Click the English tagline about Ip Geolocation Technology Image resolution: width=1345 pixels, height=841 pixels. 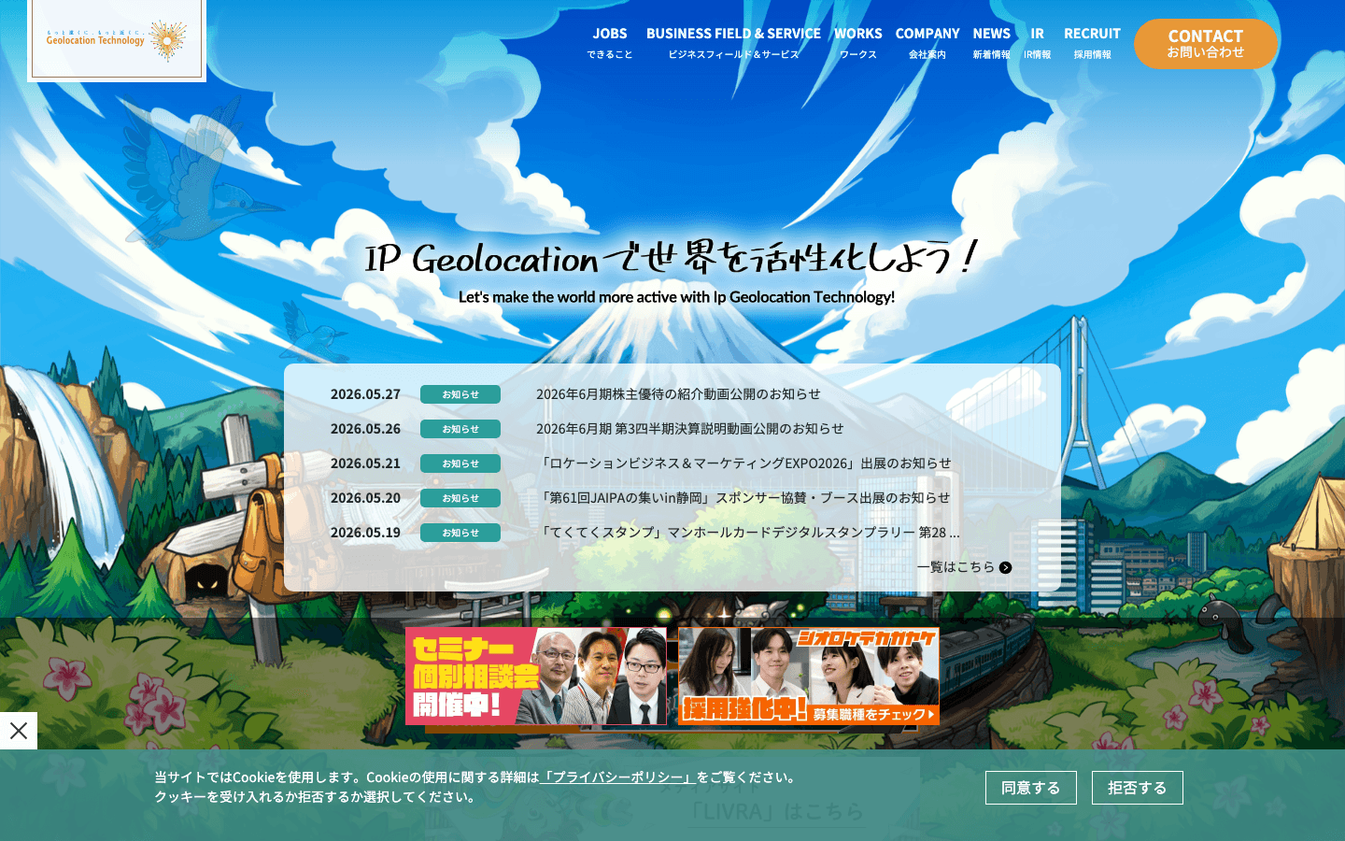click(x=676, y=297)
